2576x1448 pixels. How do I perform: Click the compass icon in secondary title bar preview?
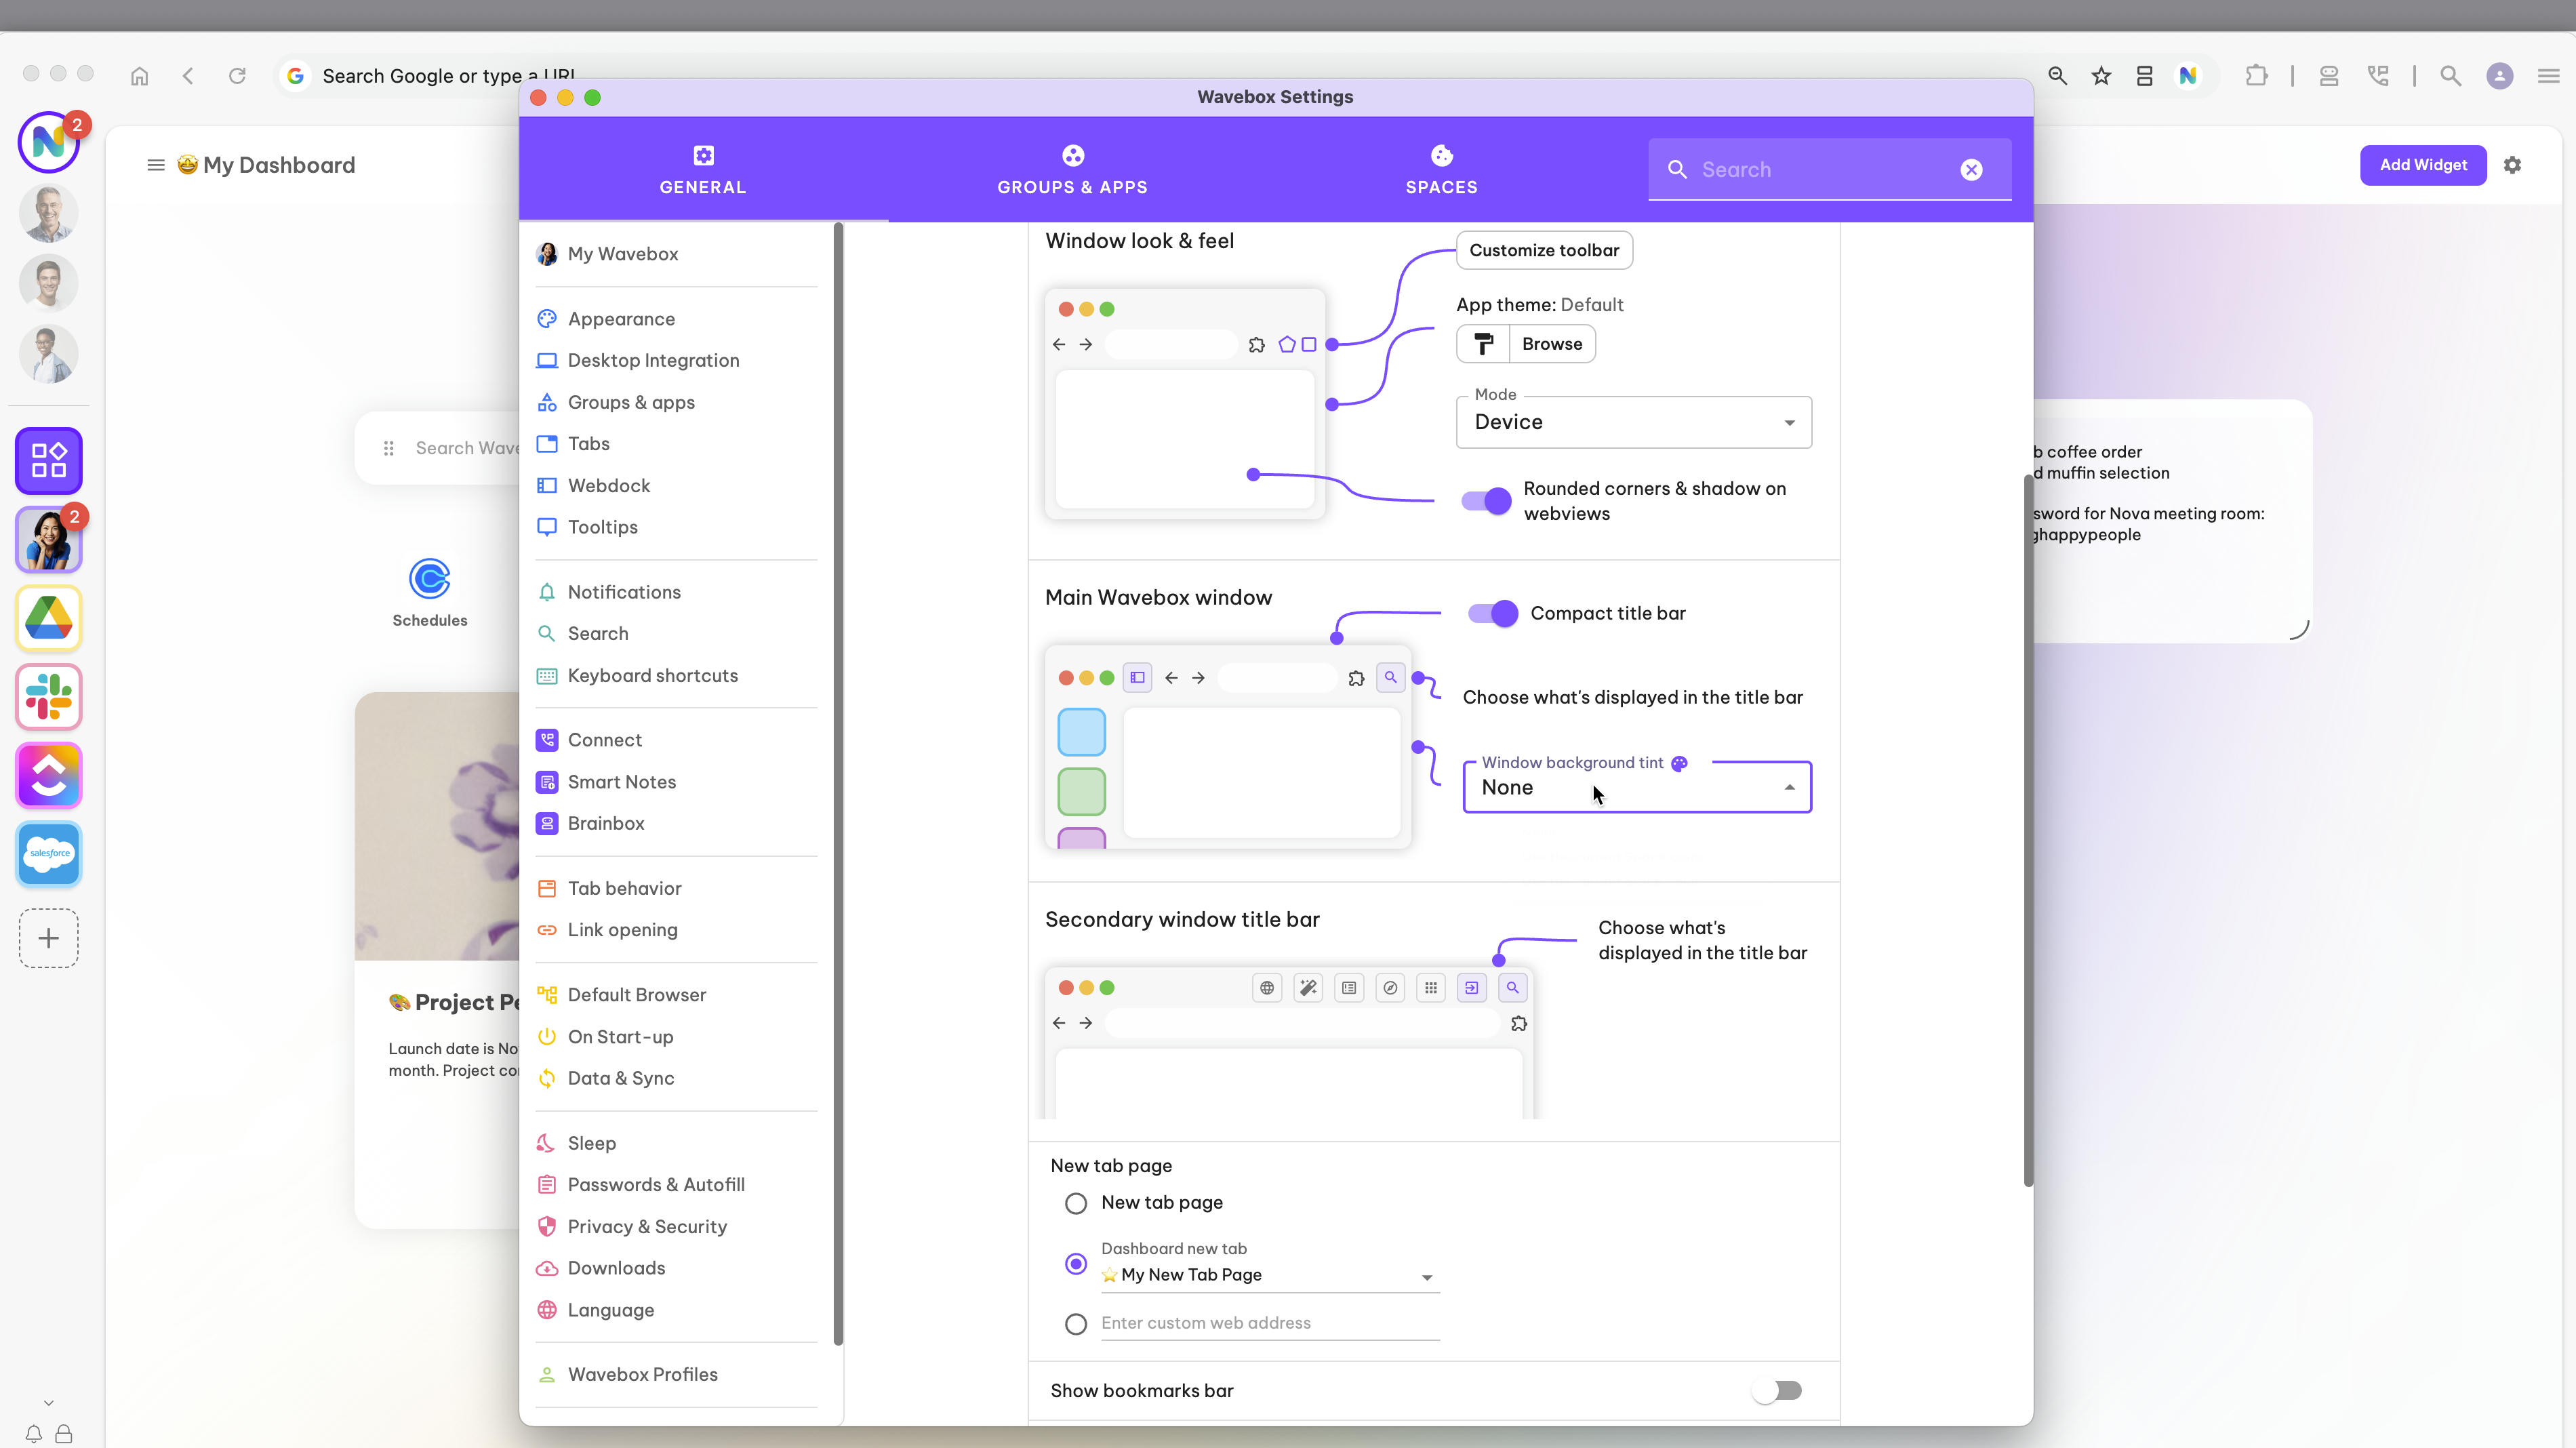click(1390, 988)
